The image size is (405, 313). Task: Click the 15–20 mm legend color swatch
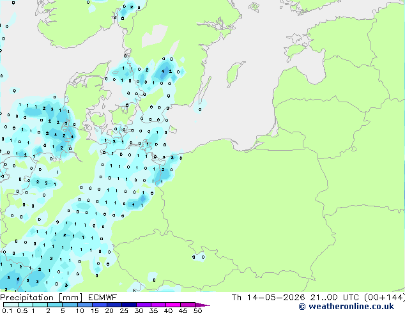(x=99, y=305)
